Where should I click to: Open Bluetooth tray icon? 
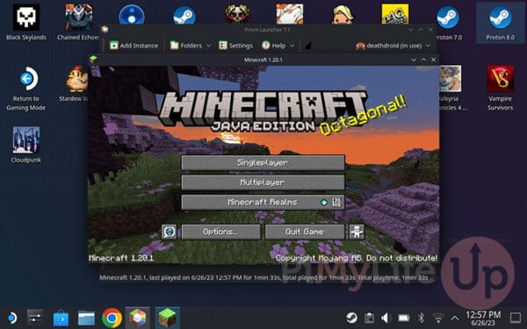pyautogui.click(x=421, y=318)
